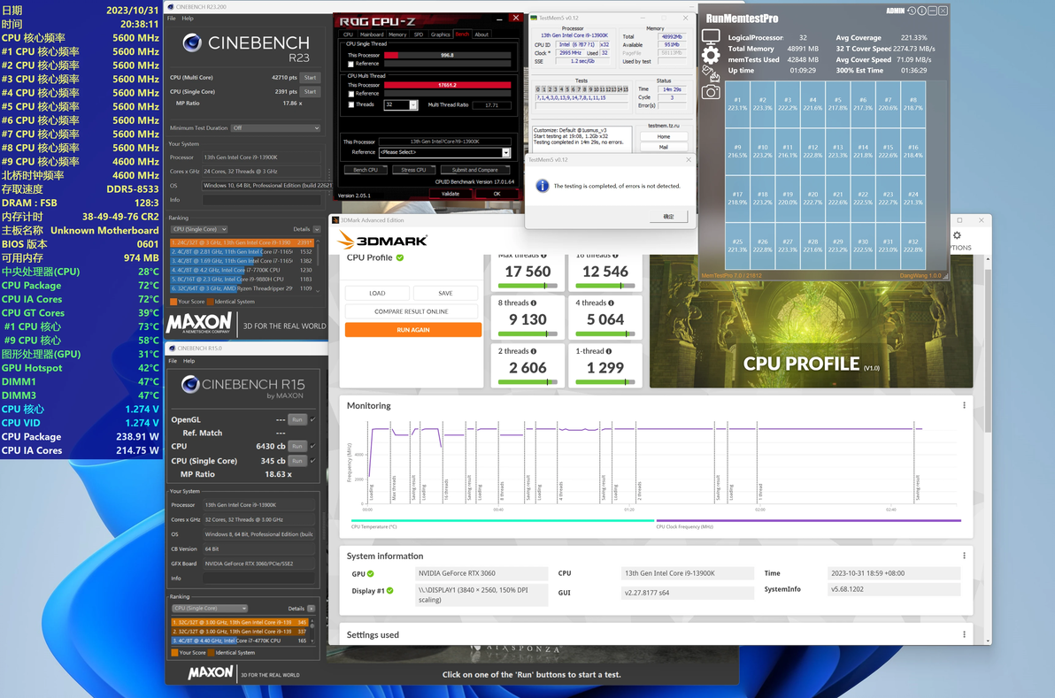
Task: Click the 4 threads info icon
Action: coord(611,303)
